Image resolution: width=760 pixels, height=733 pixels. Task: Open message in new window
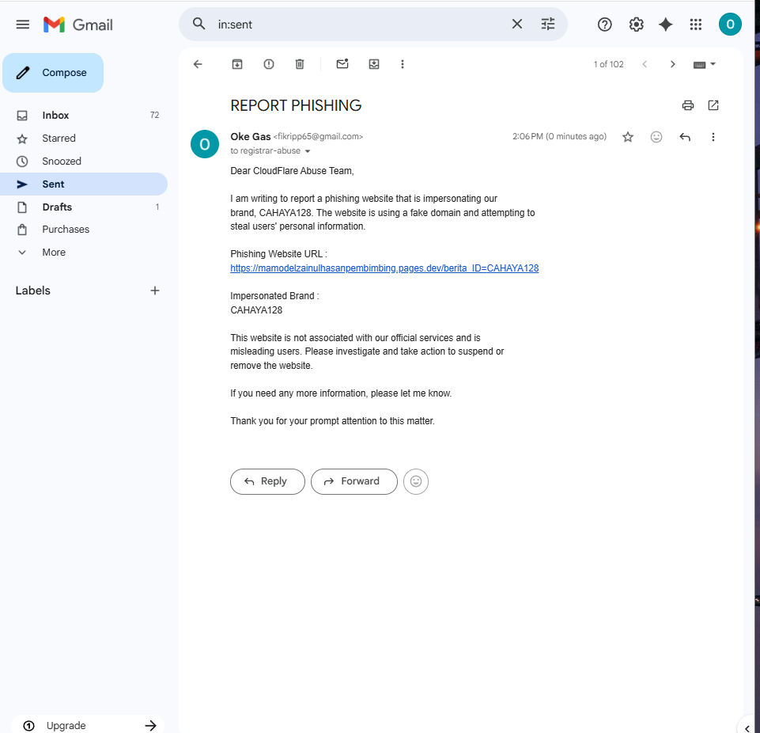(713, 105)
